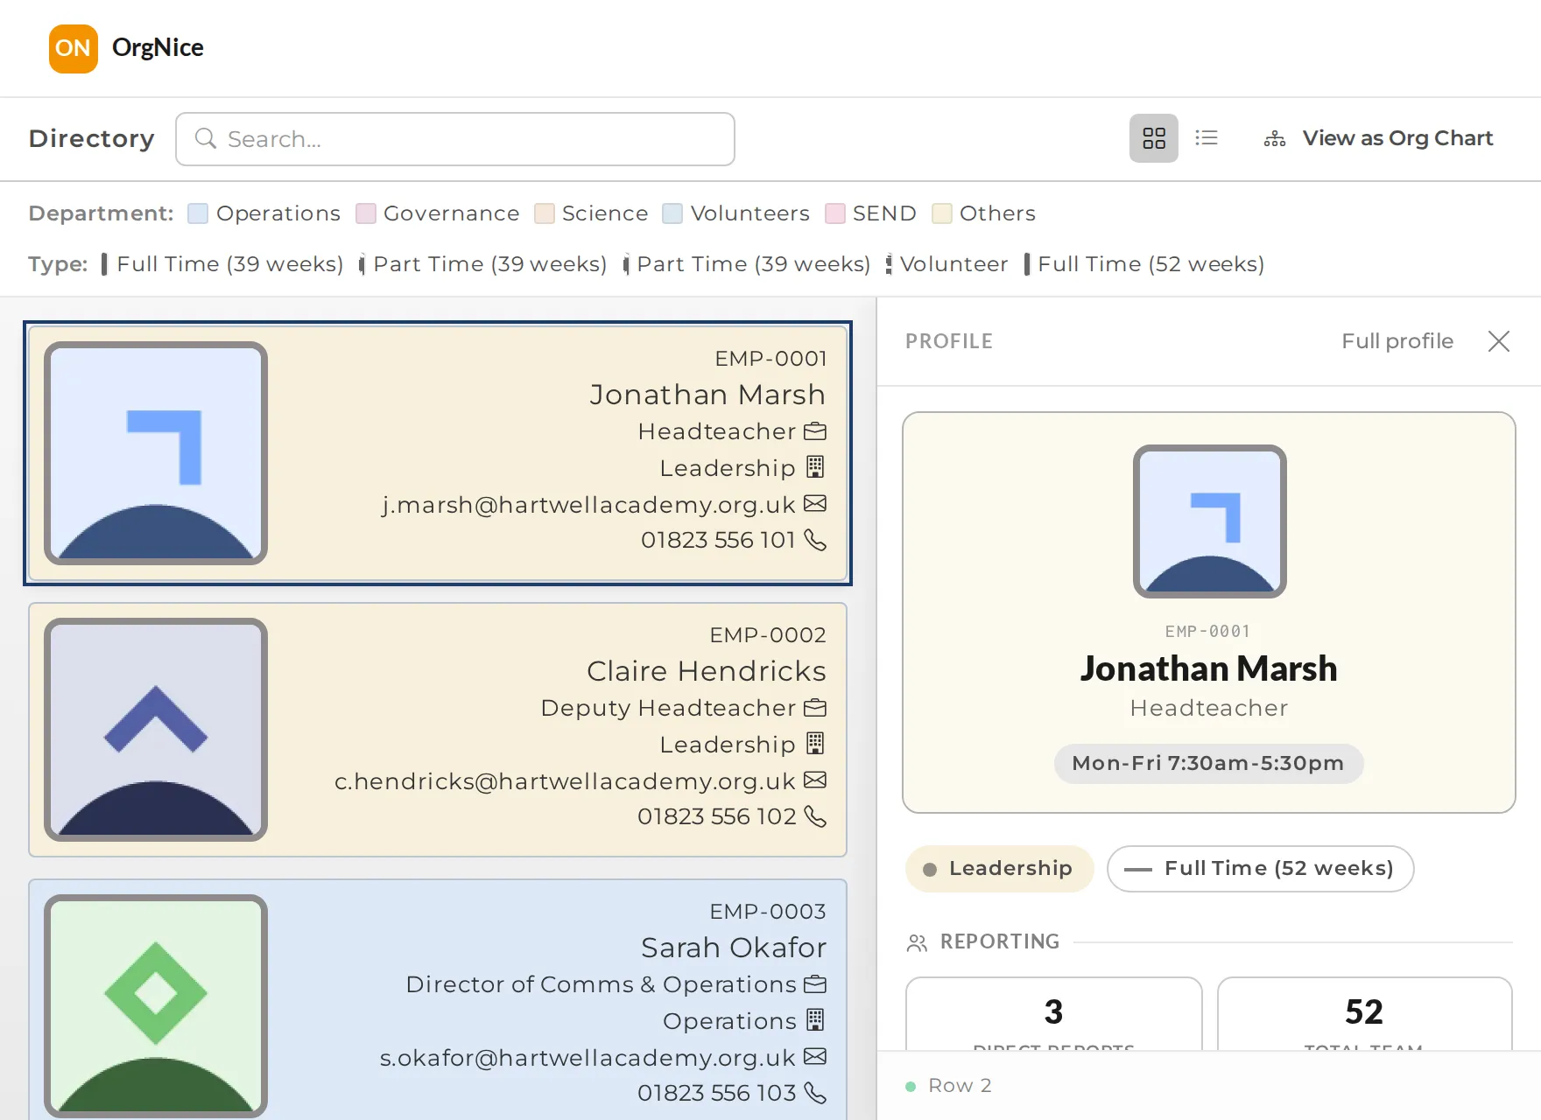
Task: Click the Row 2 status indicator
Action: tap(948, 1086)
